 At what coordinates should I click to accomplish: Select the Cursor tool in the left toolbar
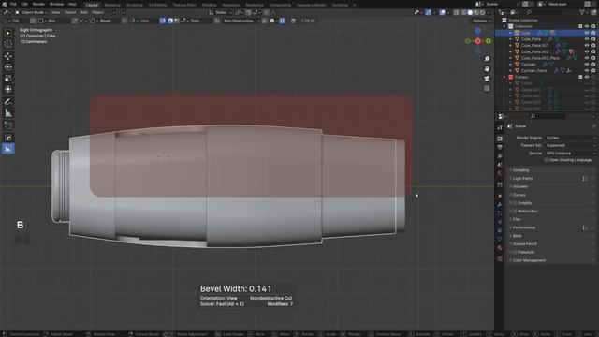point(8,44)
